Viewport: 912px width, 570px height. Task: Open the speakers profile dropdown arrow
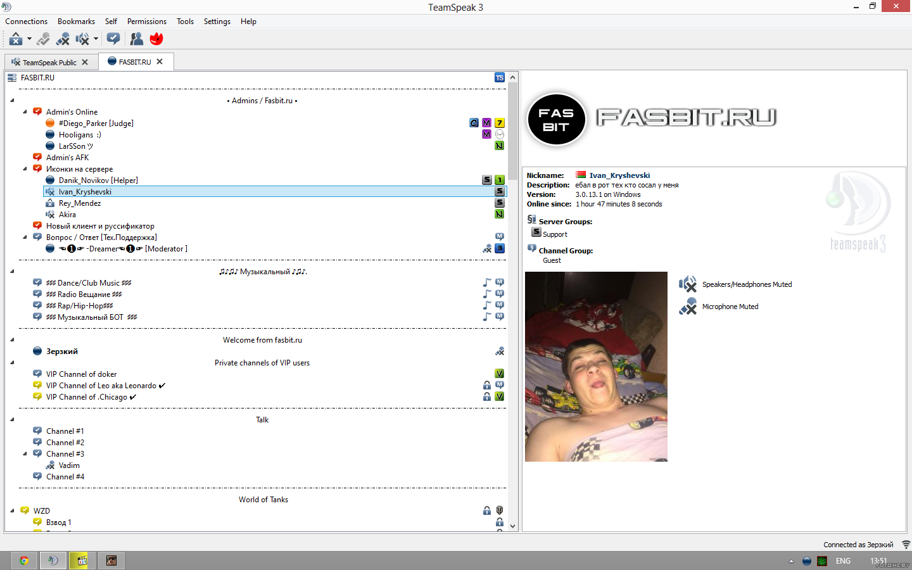(96, 39)
